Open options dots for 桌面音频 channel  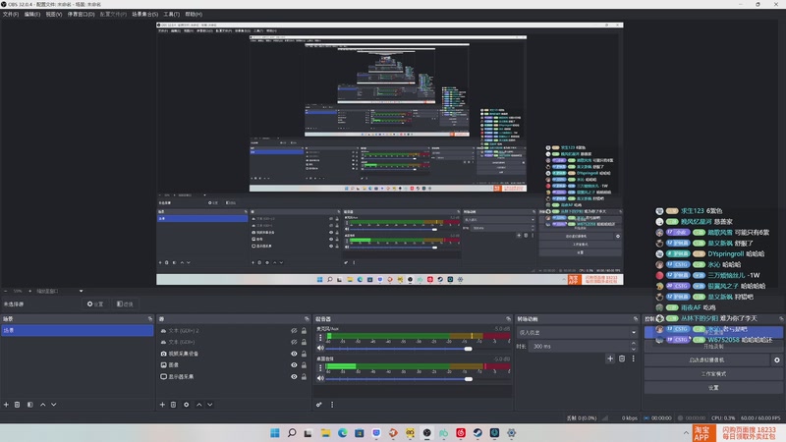pyautogui.click(x=320, y=368)
